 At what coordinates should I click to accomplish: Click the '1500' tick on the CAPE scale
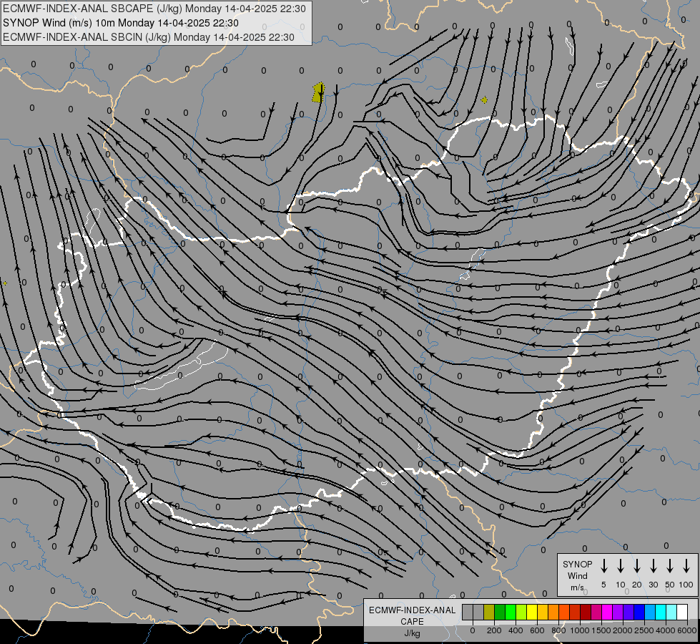click(601, 630)
